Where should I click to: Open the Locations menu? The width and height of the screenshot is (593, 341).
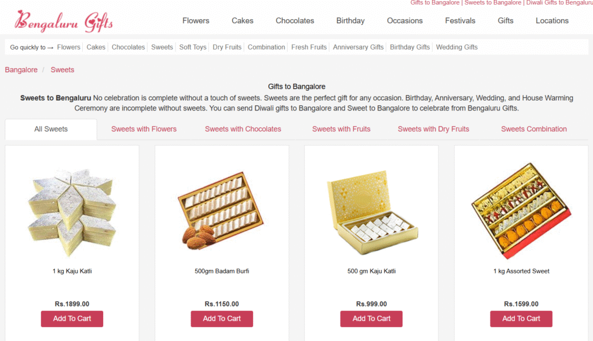[552, 21]
